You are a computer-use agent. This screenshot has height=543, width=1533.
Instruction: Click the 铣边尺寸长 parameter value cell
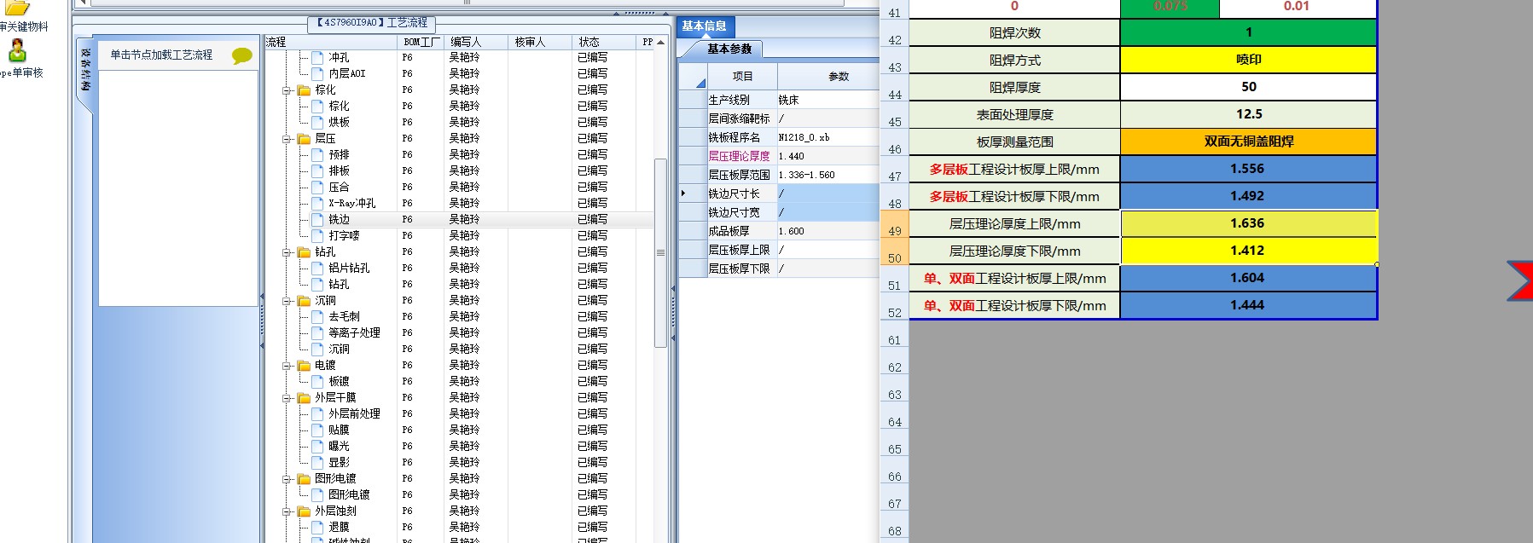click(x=827, y=194)
